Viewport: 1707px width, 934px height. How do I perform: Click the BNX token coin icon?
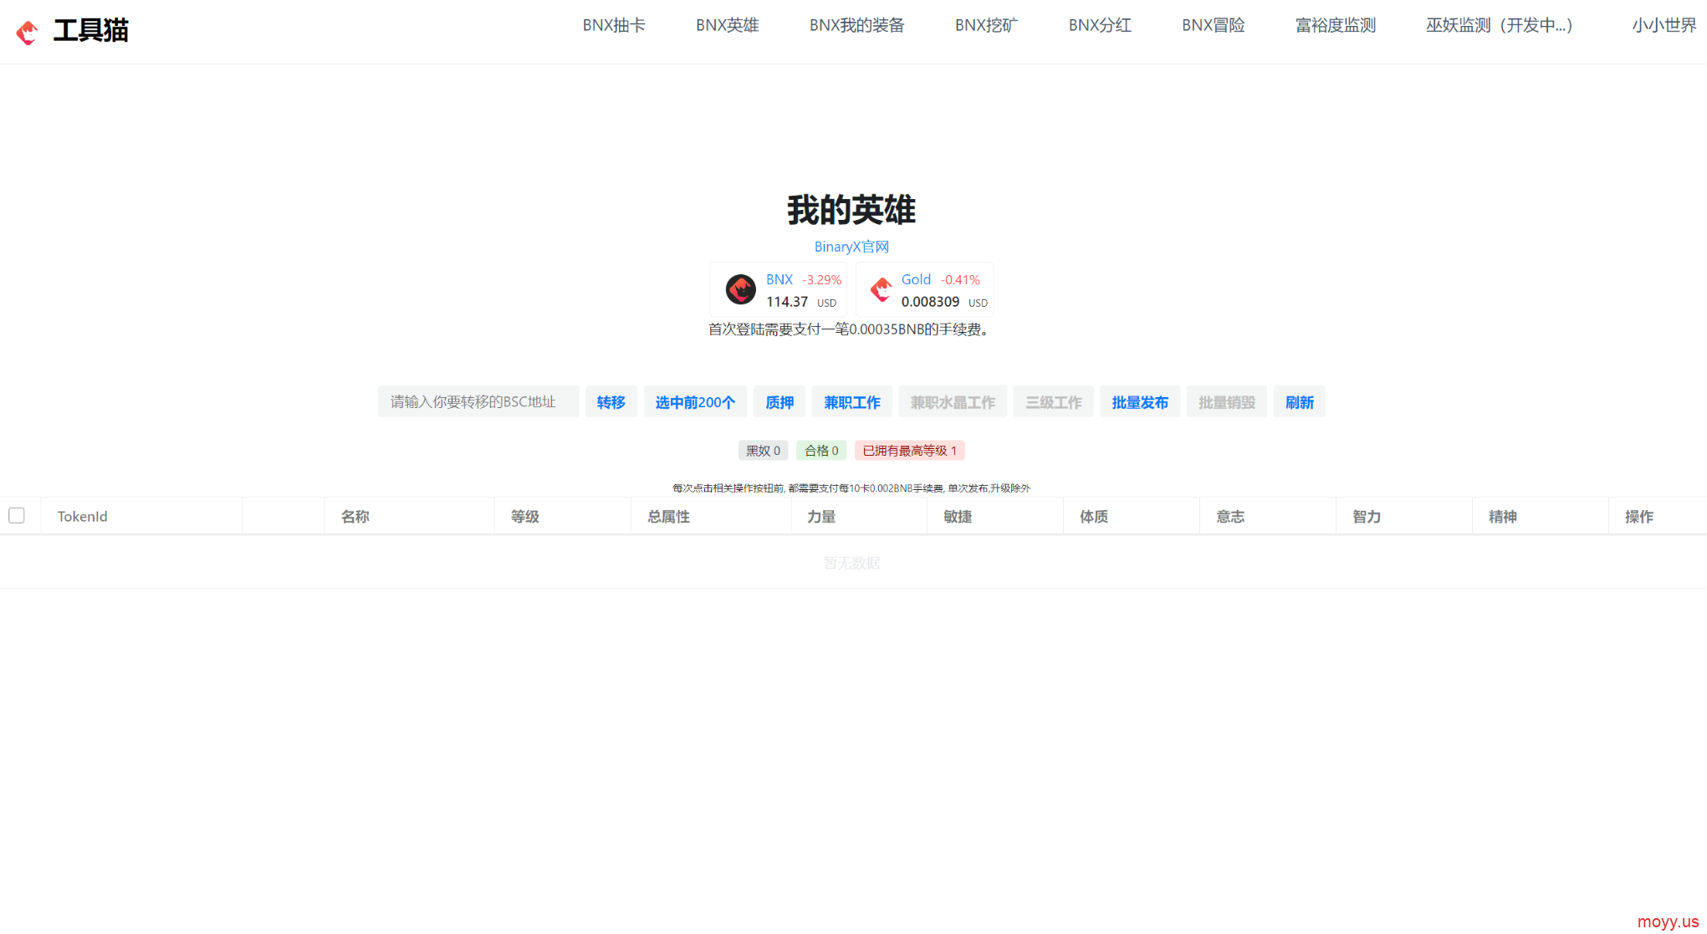tap(740, 289)
